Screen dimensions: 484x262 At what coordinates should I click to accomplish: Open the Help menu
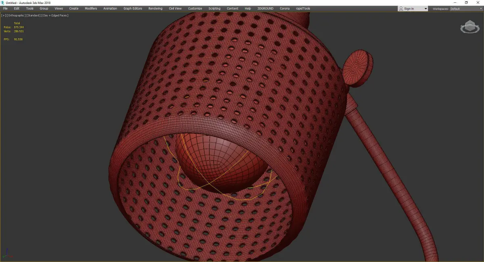pyautogui.click(x=248, y=8)
